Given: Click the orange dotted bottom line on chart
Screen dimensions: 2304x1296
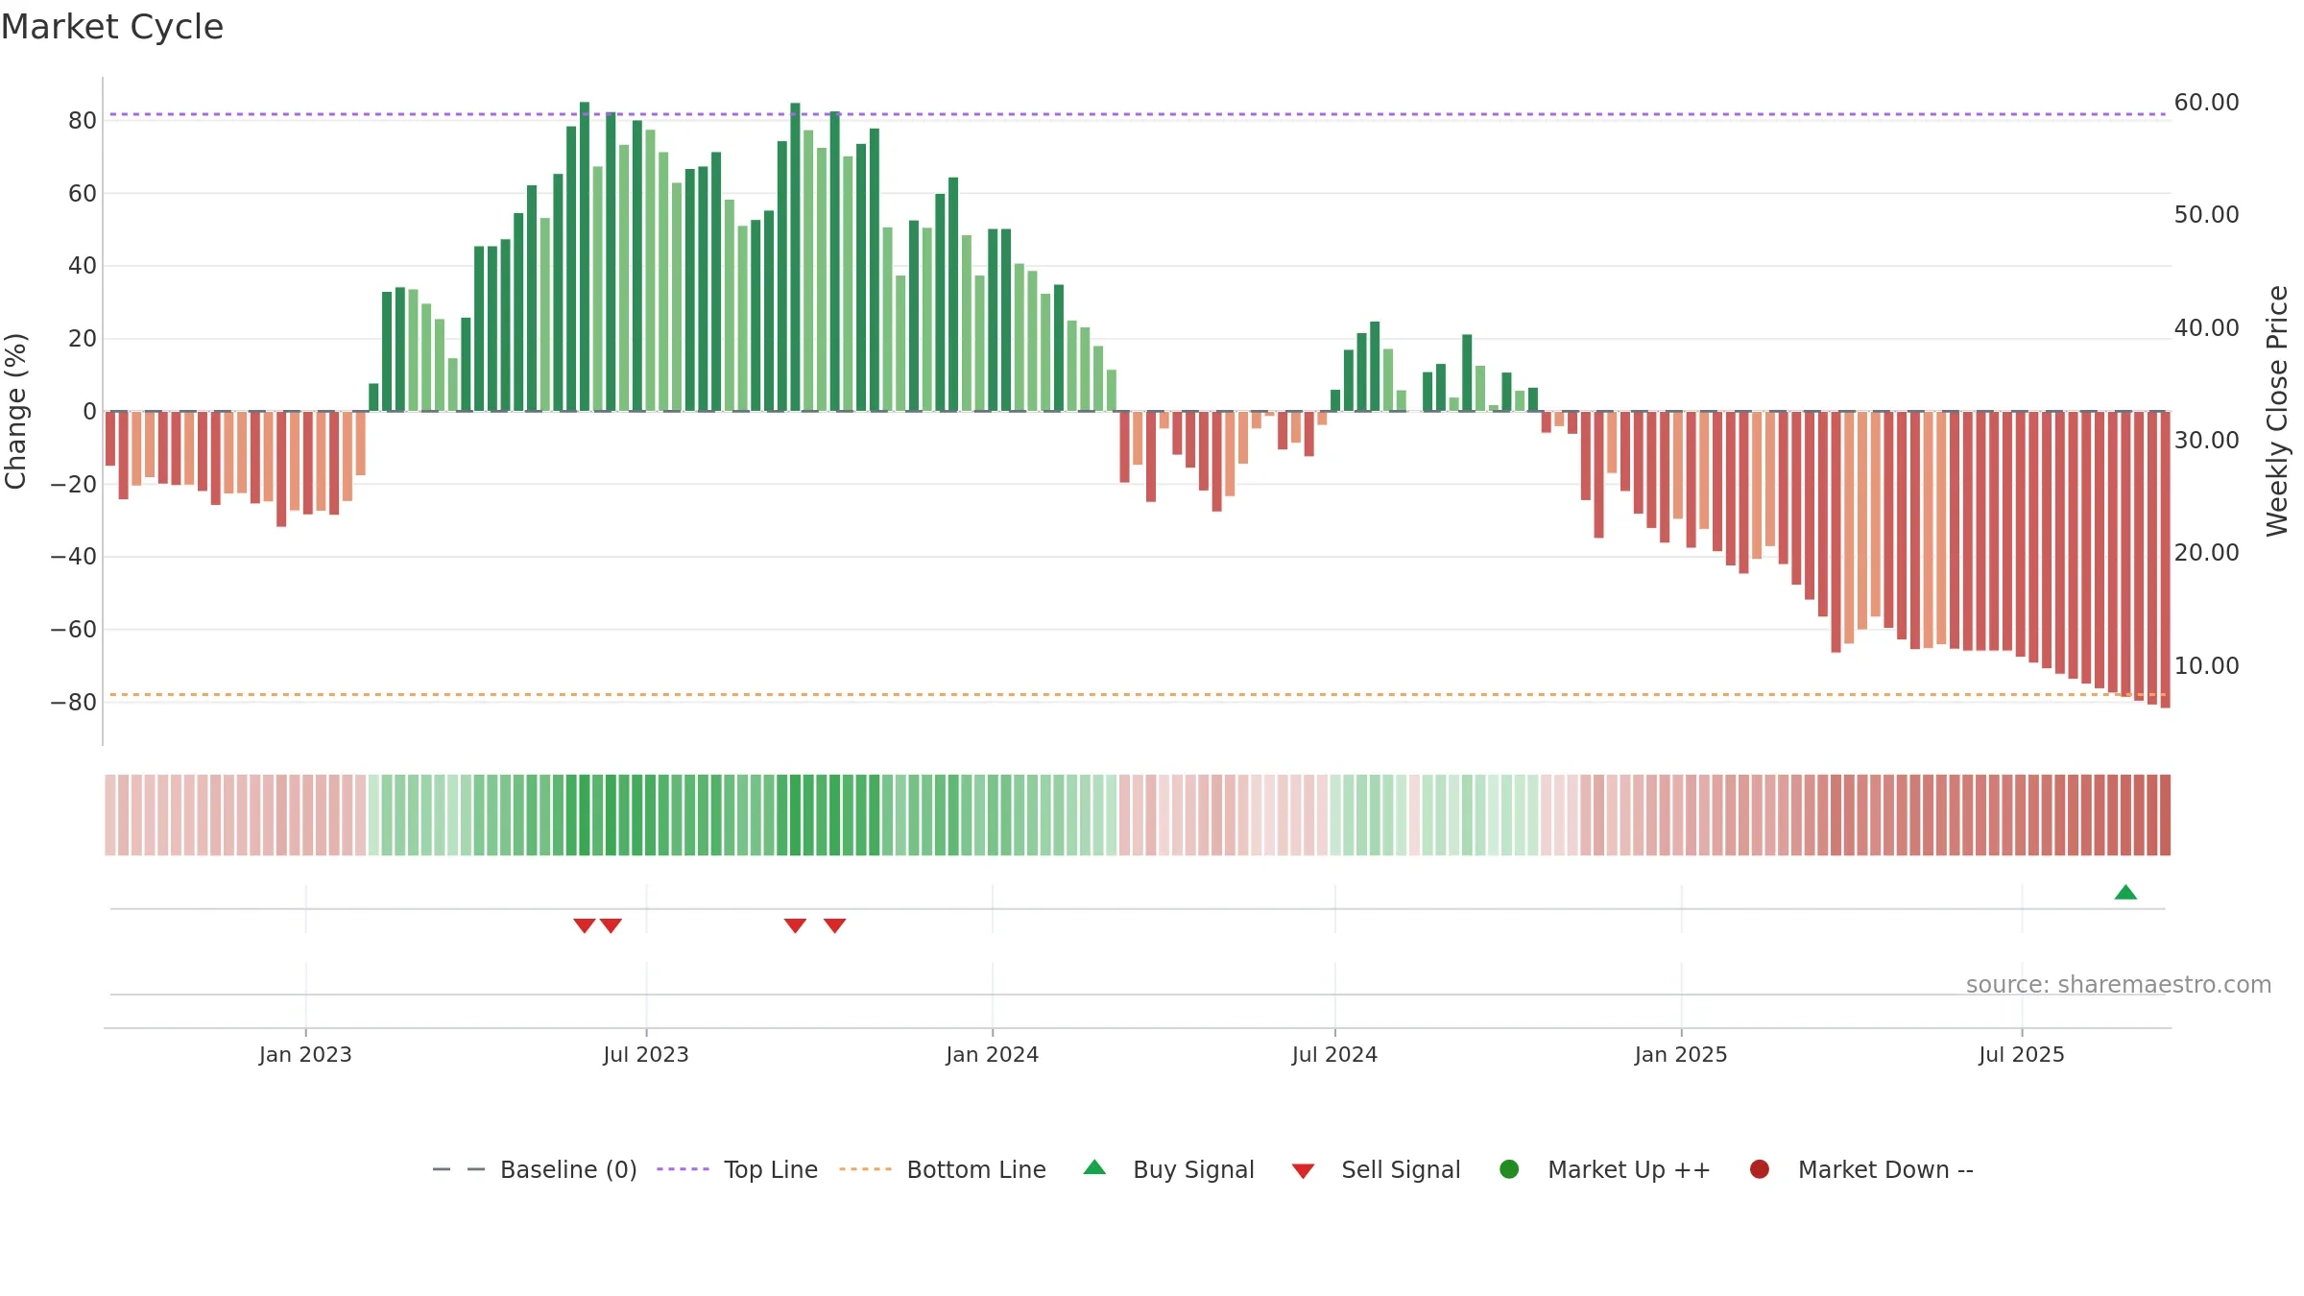Looking at the screenshot, I should [x=1138, y=694].
